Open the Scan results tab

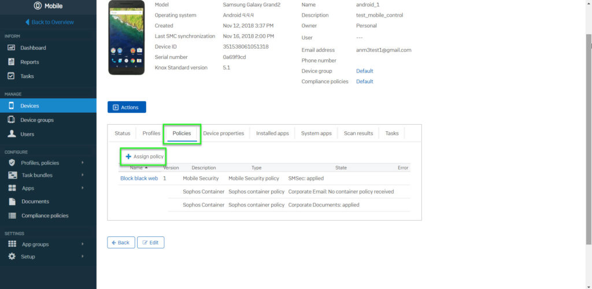[358, 133]
